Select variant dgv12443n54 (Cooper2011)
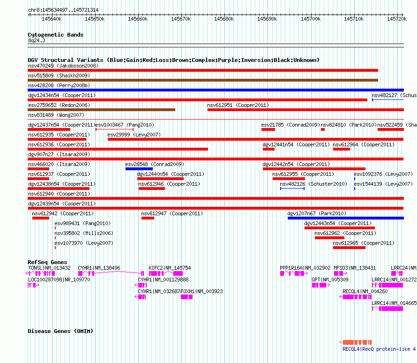 (x=338, y=224)
